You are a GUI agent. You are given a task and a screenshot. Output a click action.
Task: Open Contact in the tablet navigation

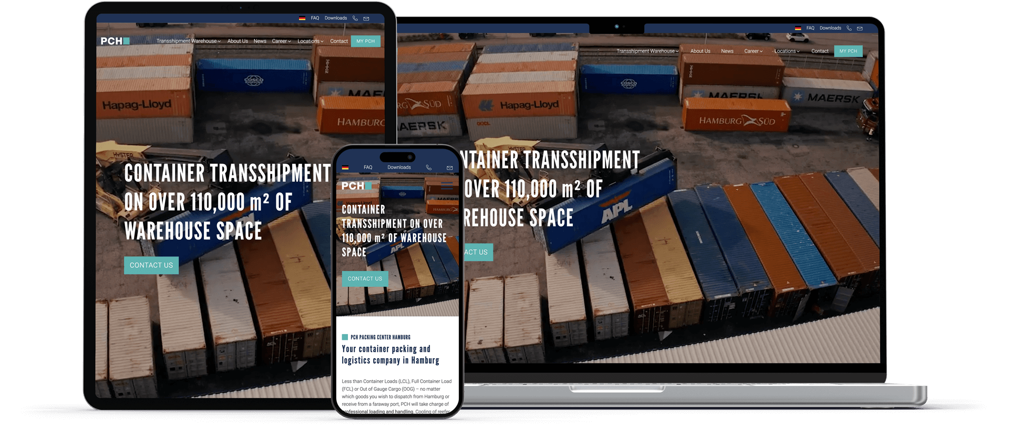[x=339, y=41]
